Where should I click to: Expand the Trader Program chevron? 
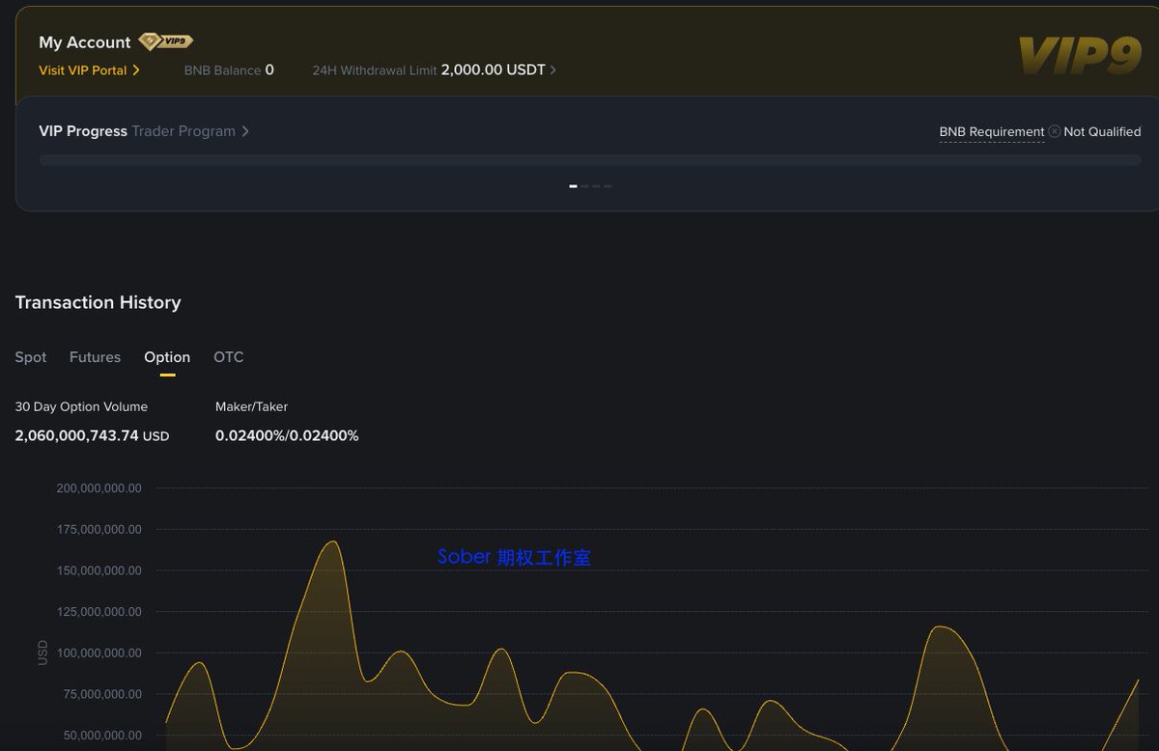[245, 131]
